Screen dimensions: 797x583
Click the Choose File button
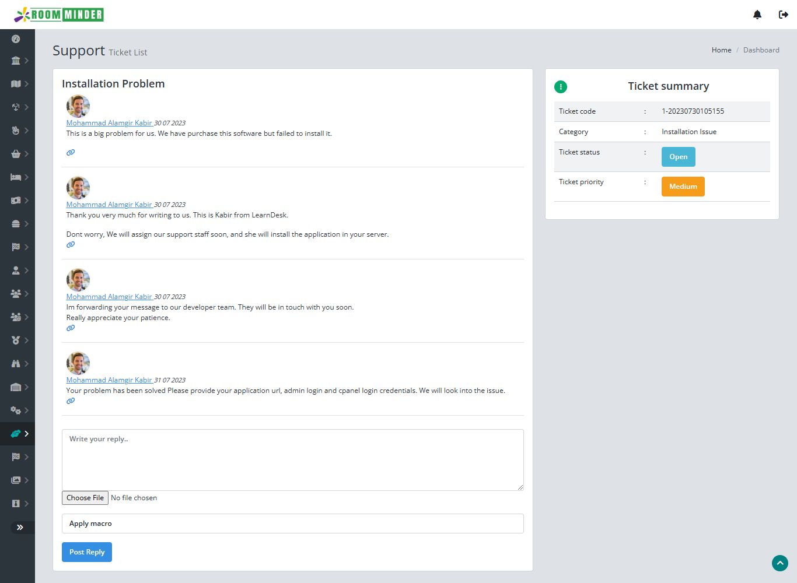[x=85, y=498]
